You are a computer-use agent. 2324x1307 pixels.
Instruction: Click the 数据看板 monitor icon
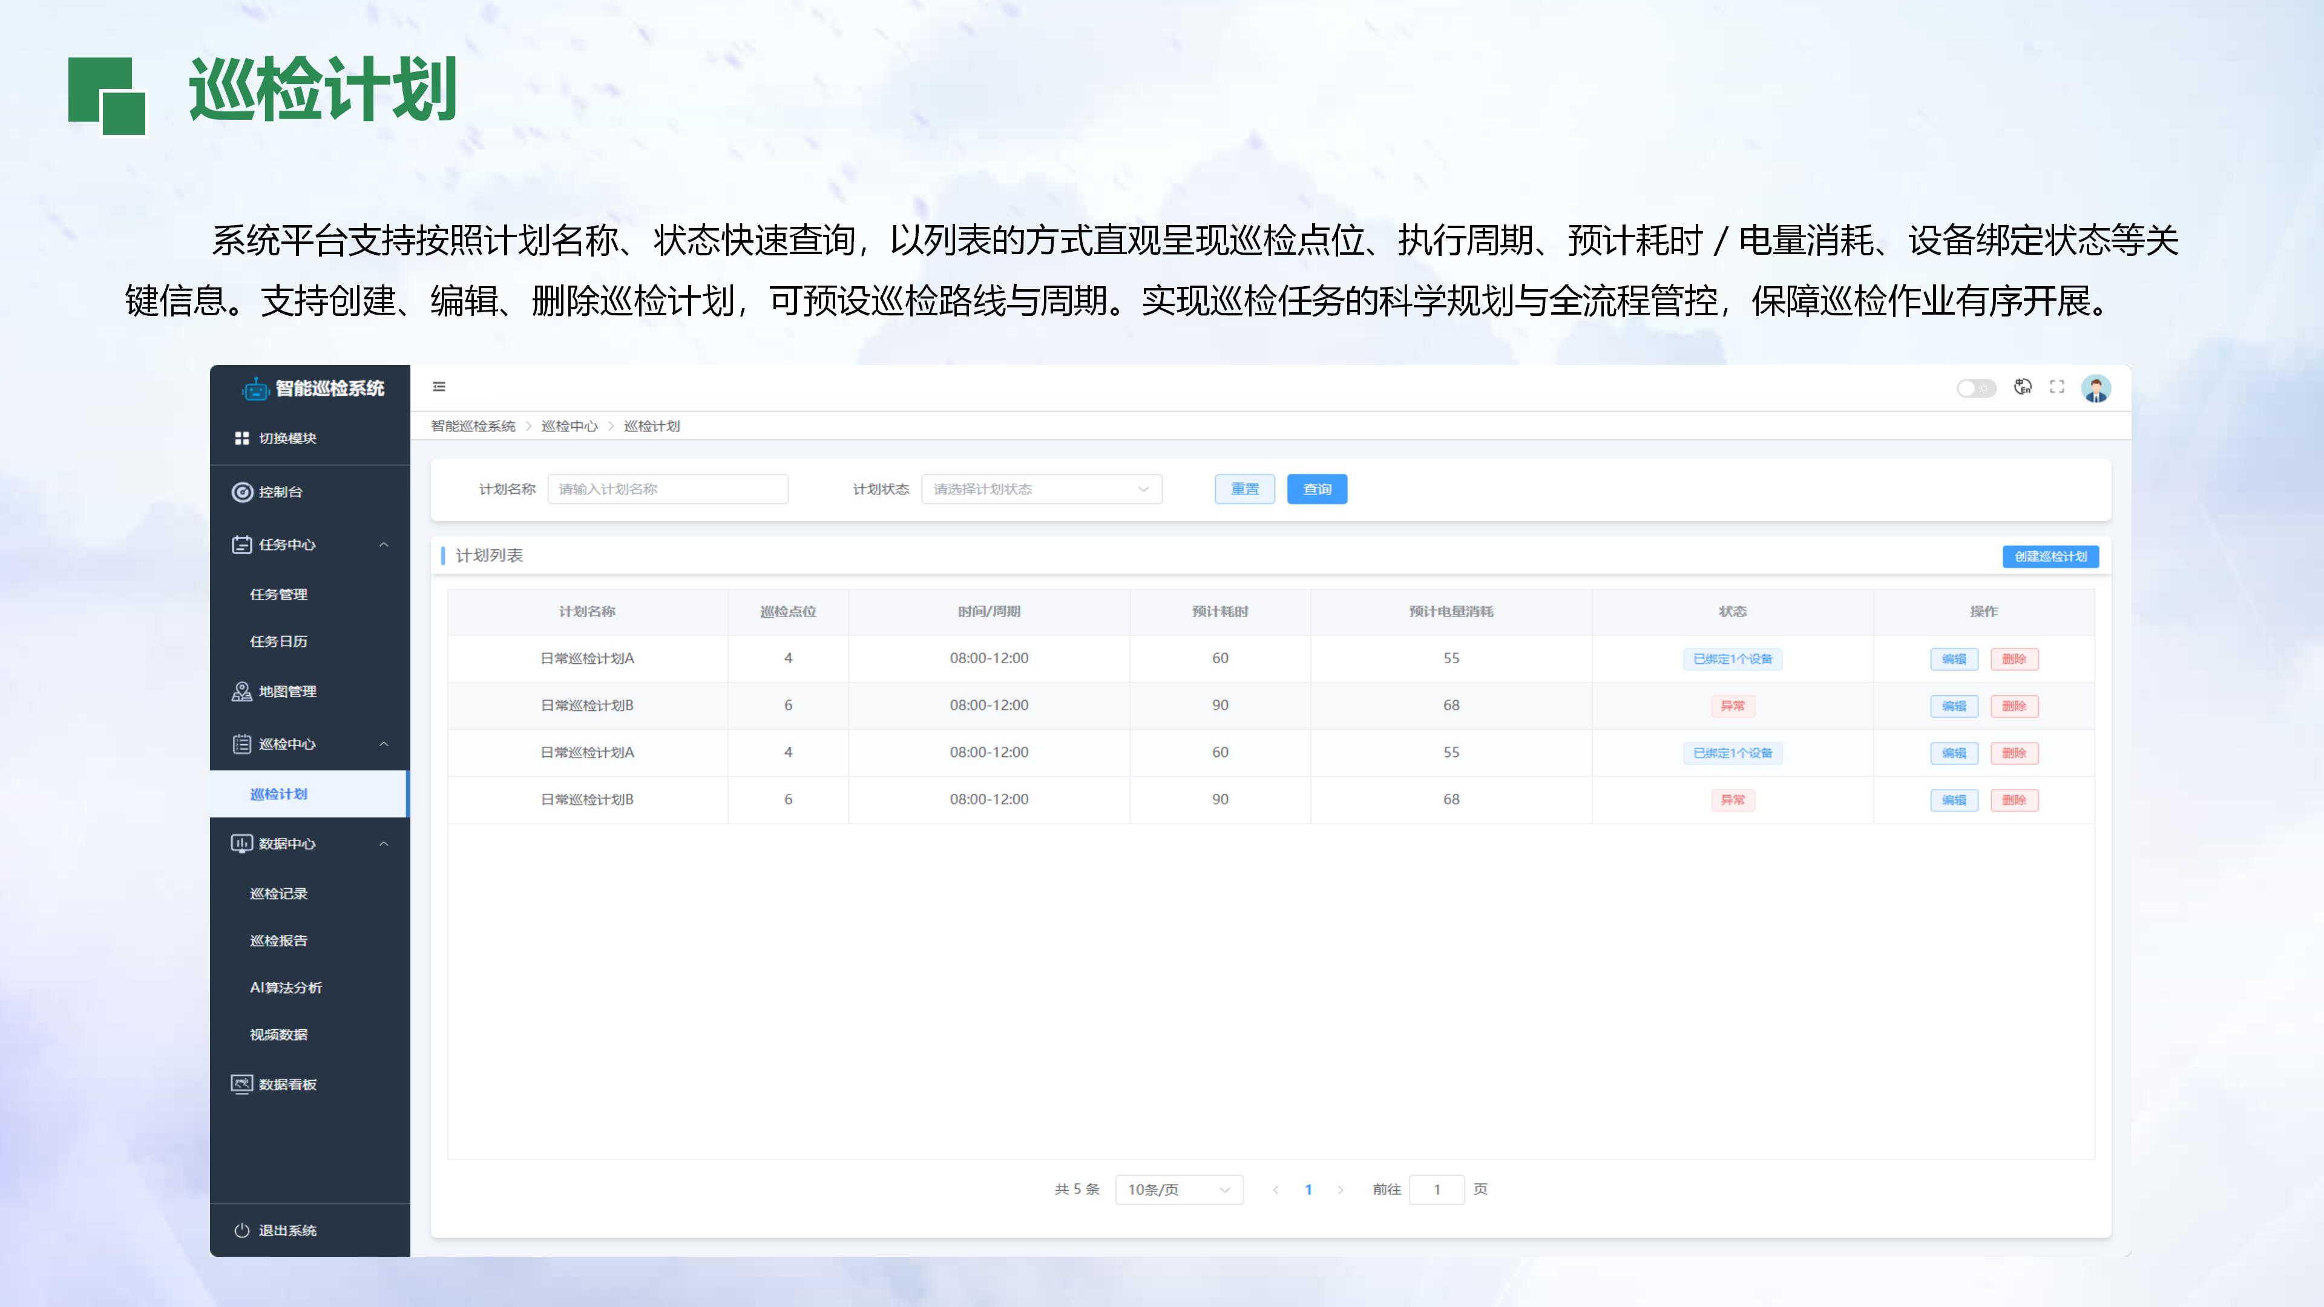[x=242, y=1084]
